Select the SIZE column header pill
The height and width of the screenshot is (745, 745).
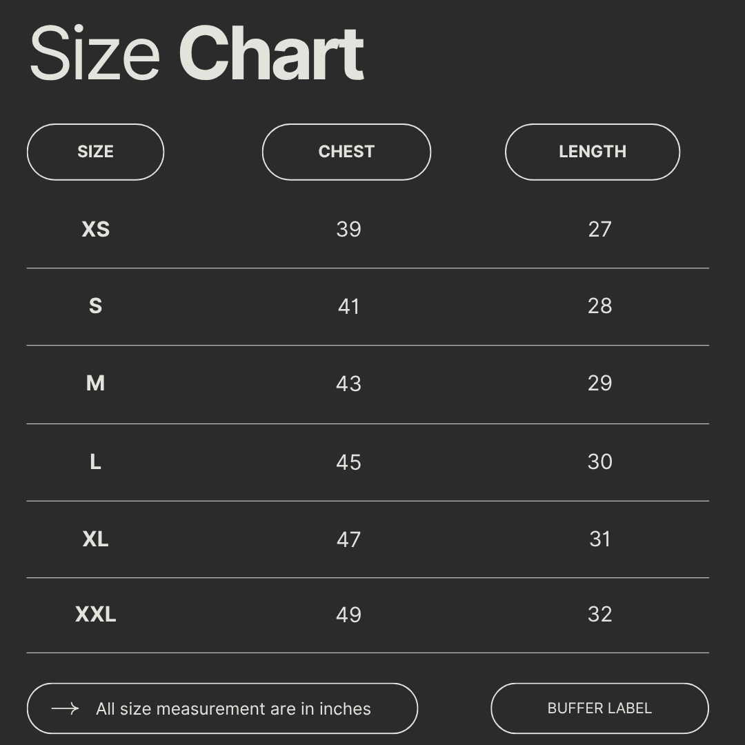point(95,152)
